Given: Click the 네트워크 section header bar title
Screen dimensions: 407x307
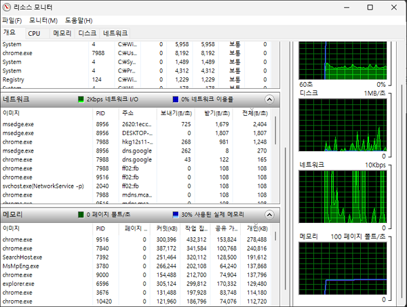Looking at the screenshot, I should point(16,100).
